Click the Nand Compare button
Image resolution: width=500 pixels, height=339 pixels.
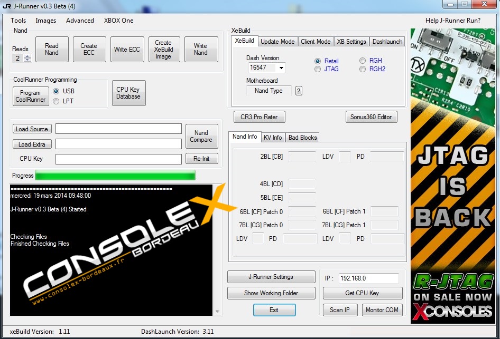coord(201,136)
